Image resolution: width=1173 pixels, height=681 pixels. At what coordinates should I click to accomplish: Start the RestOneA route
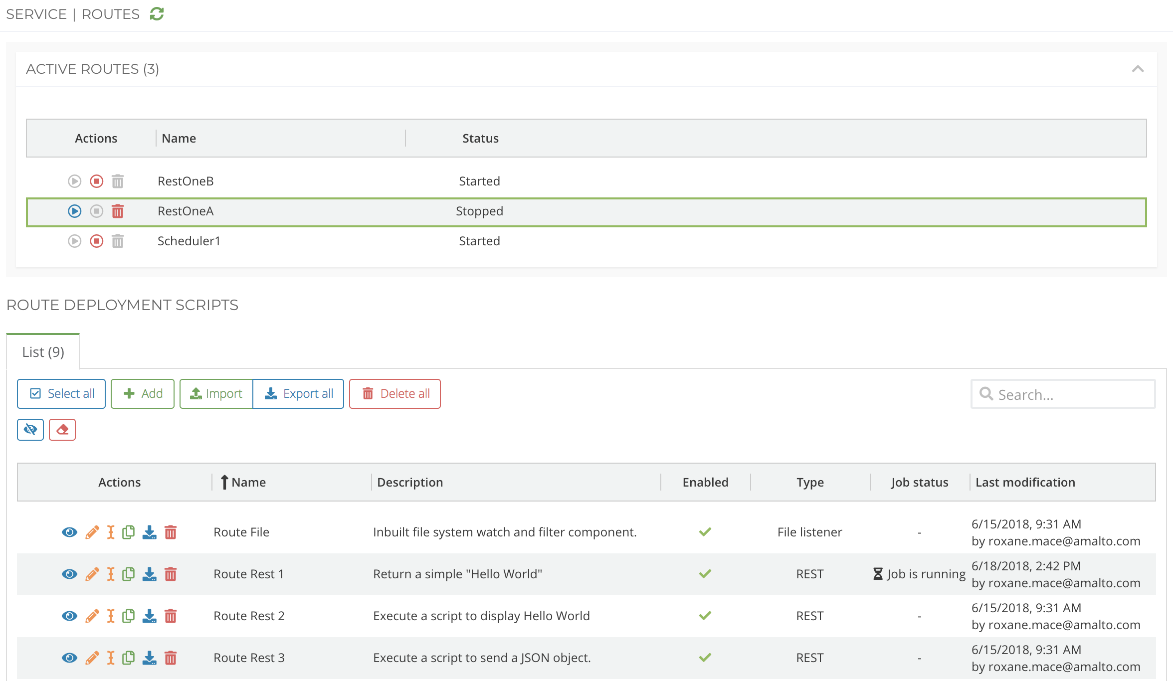coord(75,211)
